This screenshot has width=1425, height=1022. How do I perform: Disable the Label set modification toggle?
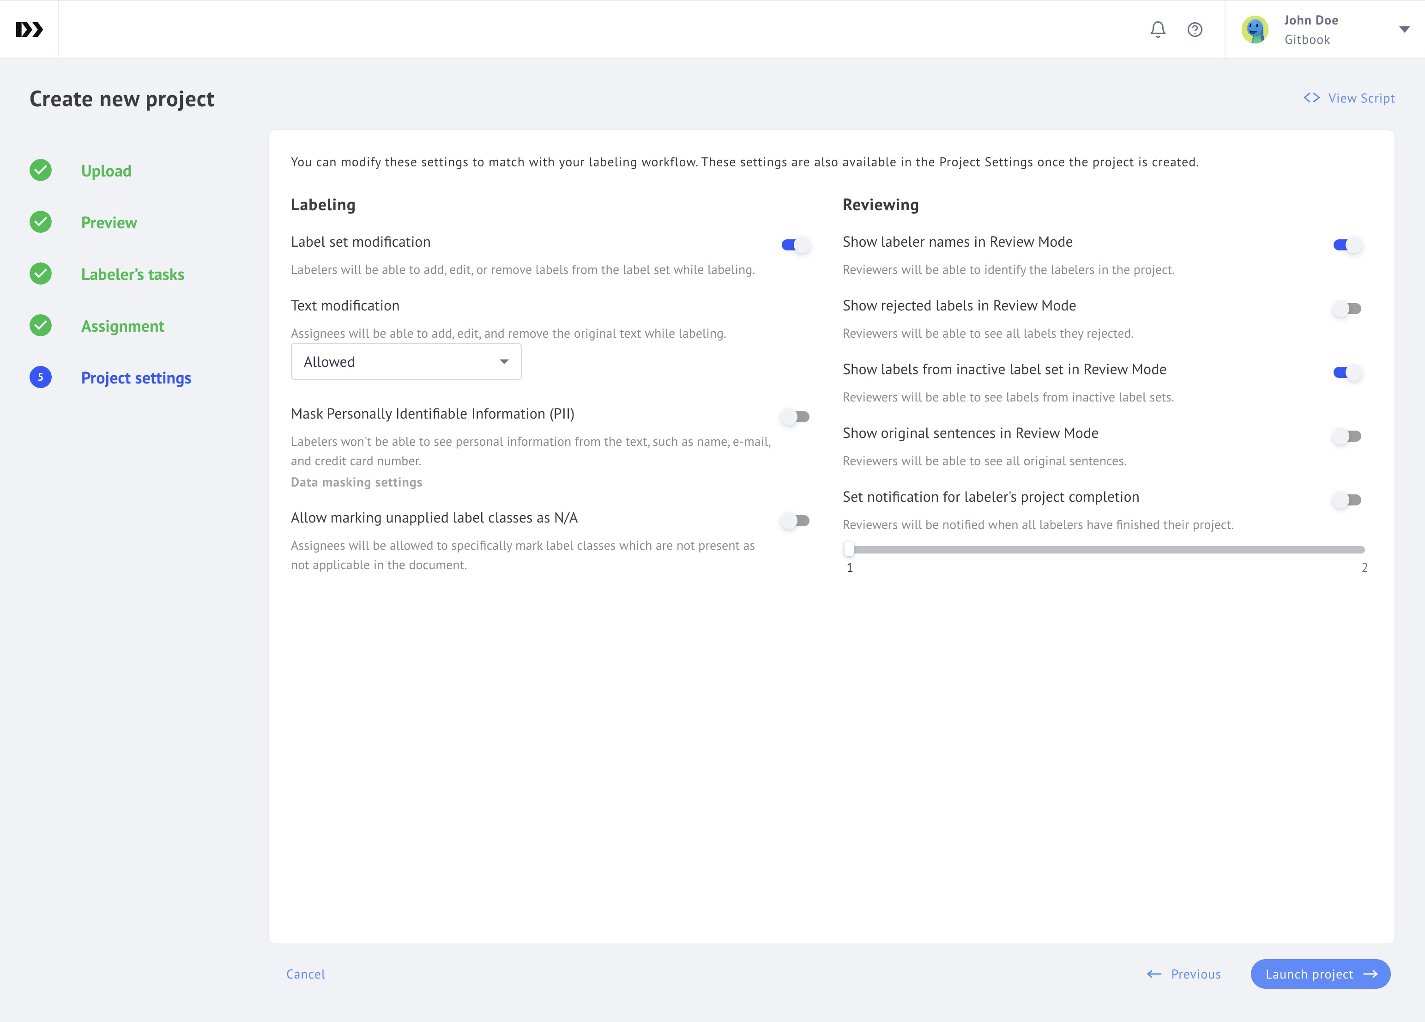(x=796, y=245)
